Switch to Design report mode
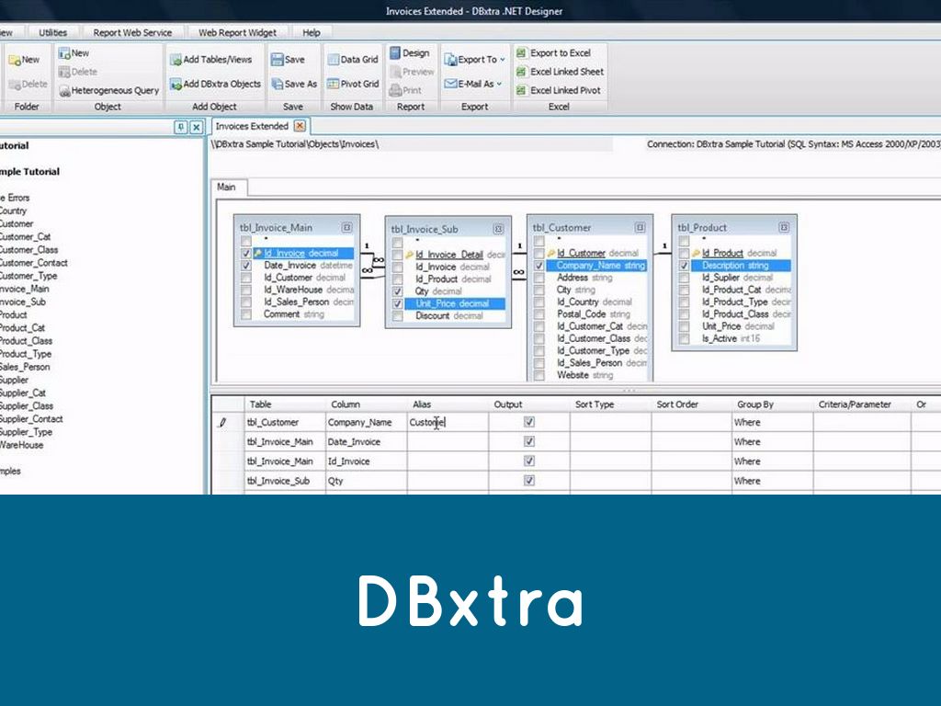 [395, 53]
